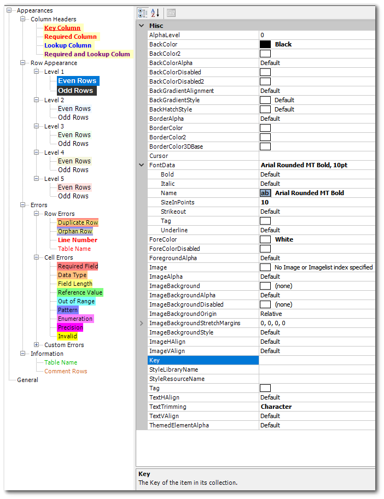Click the BorderColor swatch
384x499 pixels.
(265, 128)
